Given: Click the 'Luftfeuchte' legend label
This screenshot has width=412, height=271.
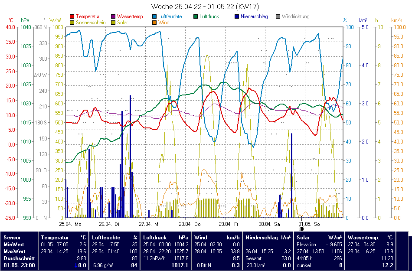Looking at the screenshot, I should (170, 16).
